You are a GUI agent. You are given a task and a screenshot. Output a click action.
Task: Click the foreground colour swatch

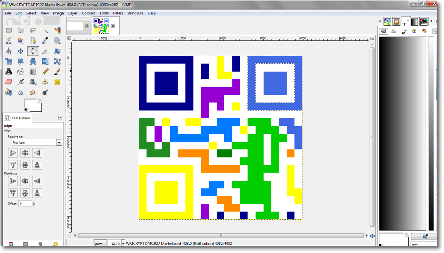(30, 103)
